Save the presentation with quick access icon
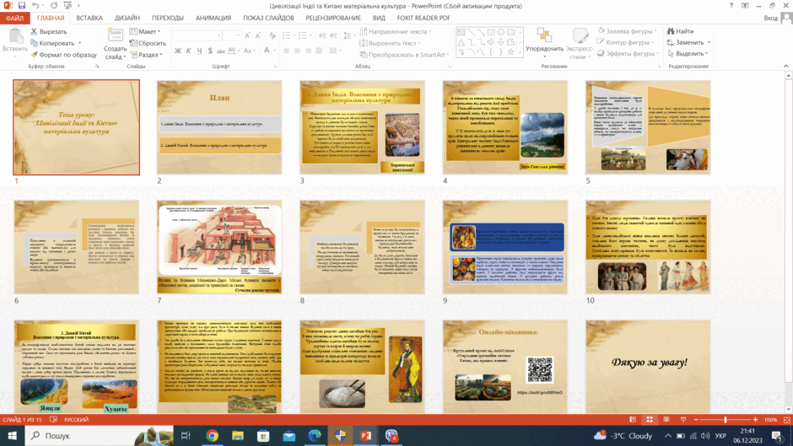793x446 pixels. 21,6
